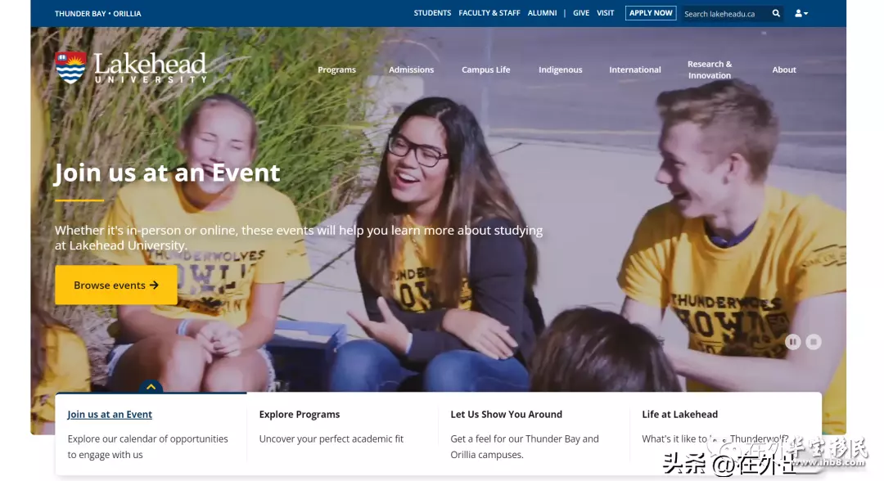Go to the Alumni page
Image resolution: width=884 pixels, height=481 pixels.
pyautogui.click(x=543, y=13)
